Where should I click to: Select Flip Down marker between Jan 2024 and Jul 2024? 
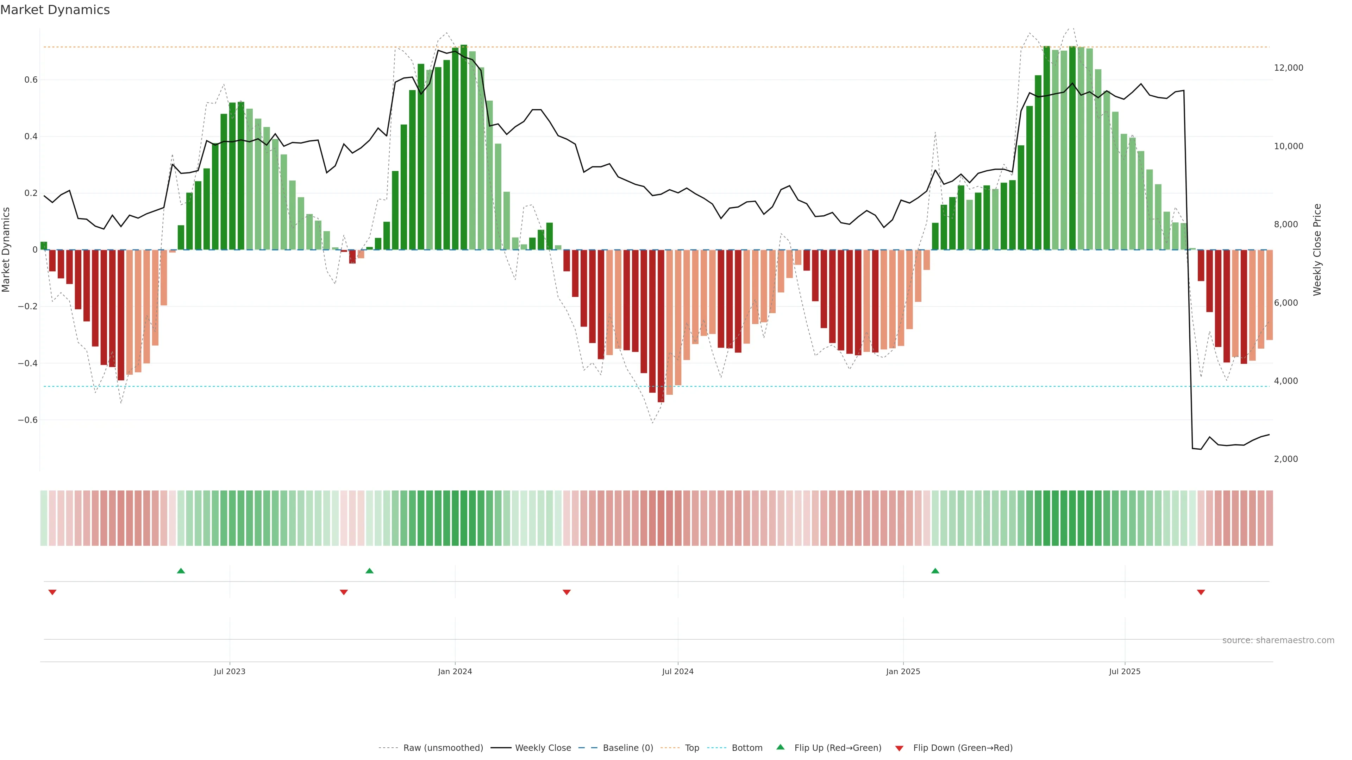[567, 592]
